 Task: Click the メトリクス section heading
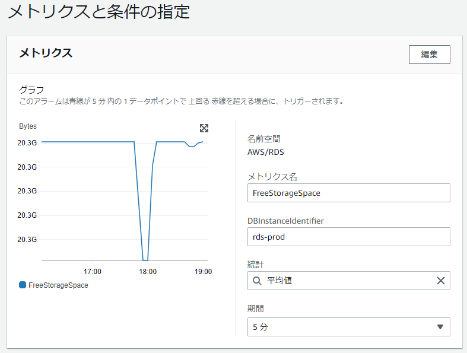[46, 53]
